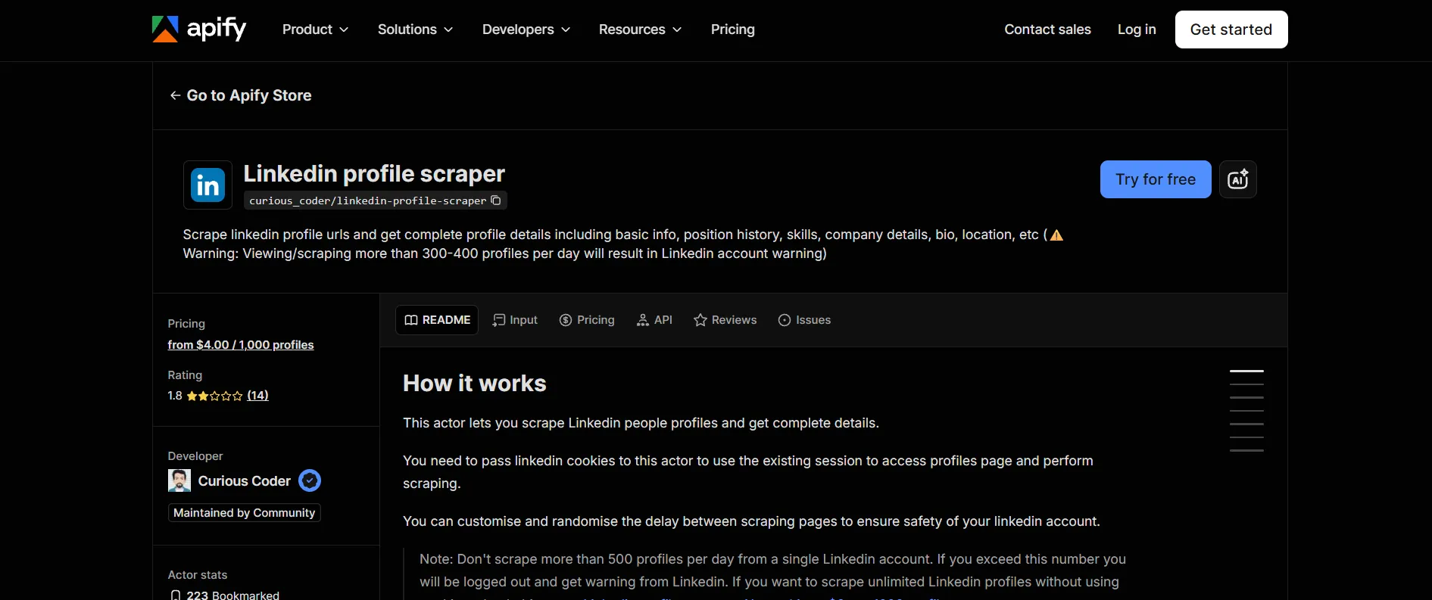Open the Reviews tab
Screen dimensions: 1432x600
click(x=725, y=320)
